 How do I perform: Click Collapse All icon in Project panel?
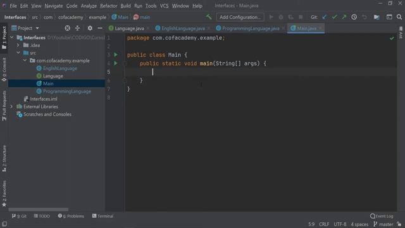[x=77, y=28]
